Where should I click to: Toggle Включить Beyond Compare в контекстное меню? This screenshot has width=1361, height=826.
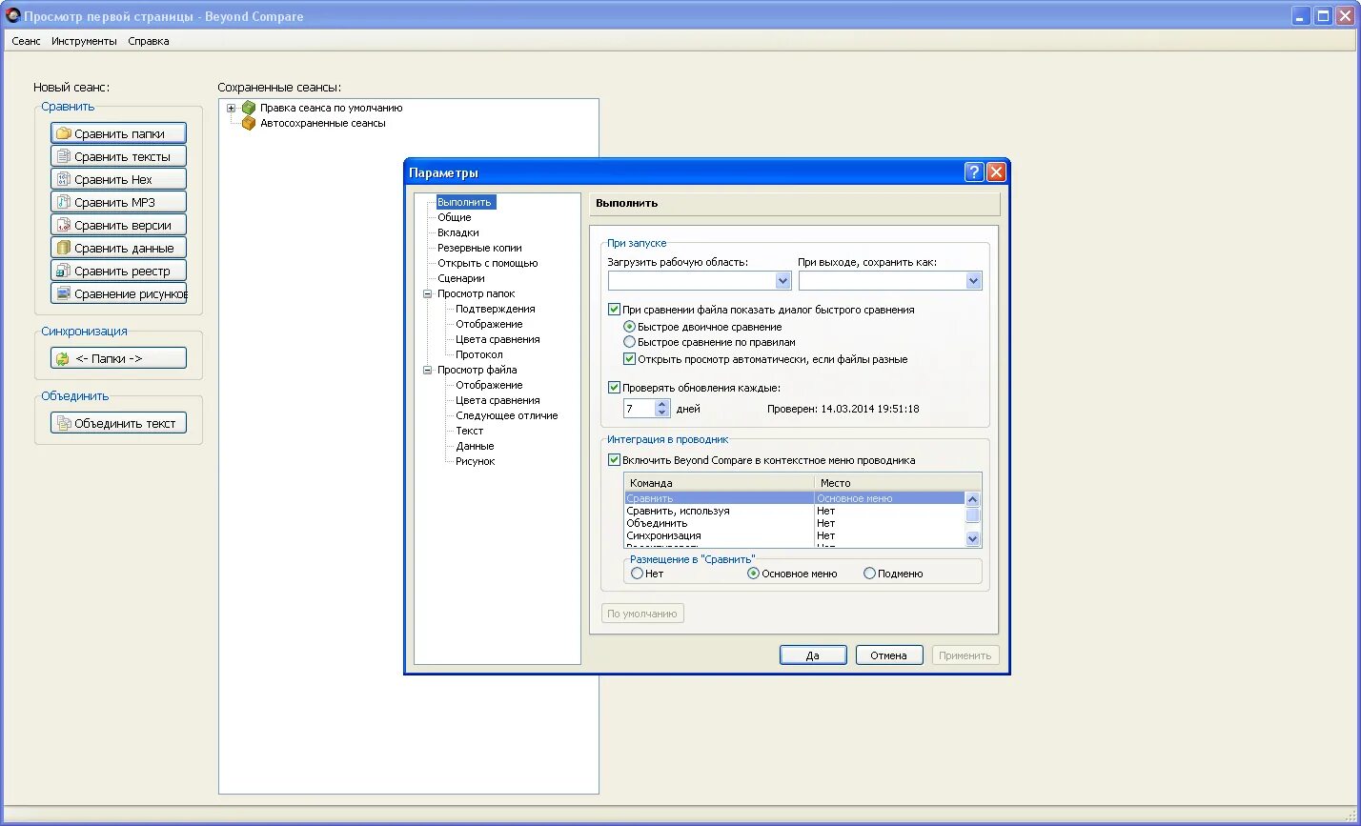(614, 460)
